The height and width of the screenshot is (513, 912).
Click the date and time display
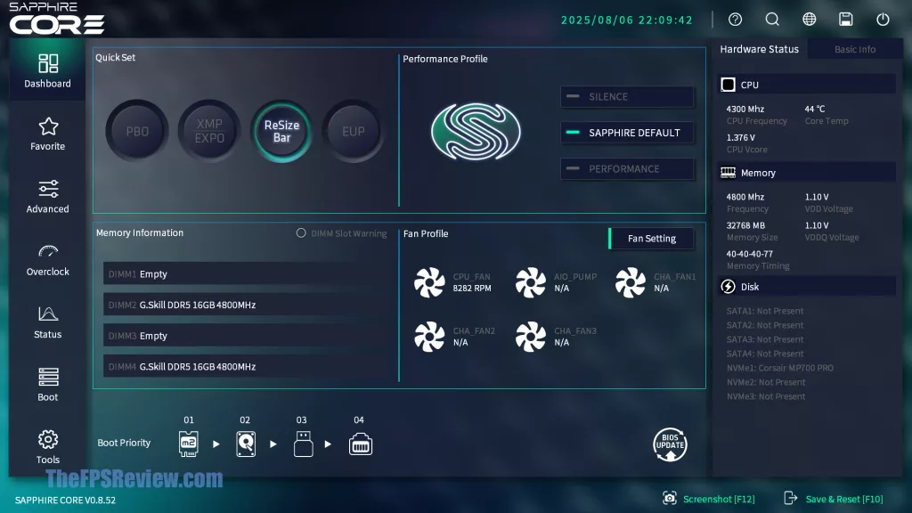pyautogui.click(x=627, y=20)
